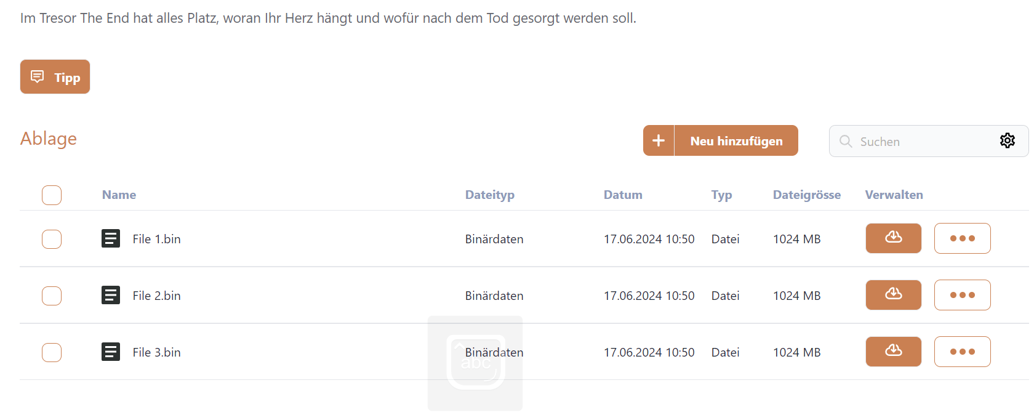Click the cloud download icon for File 3.bin

pos(893,352)
